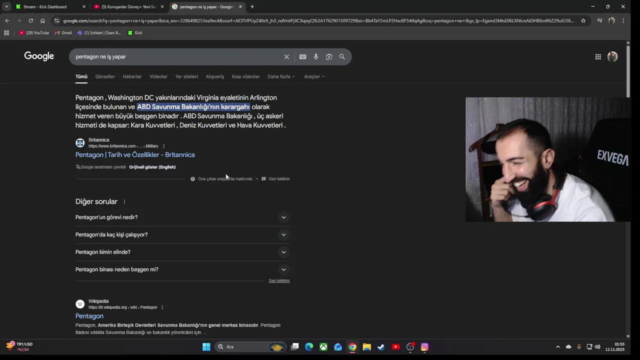Open more options for the Wikipedia result
The image size is (640, 360).
pos(162,307)
